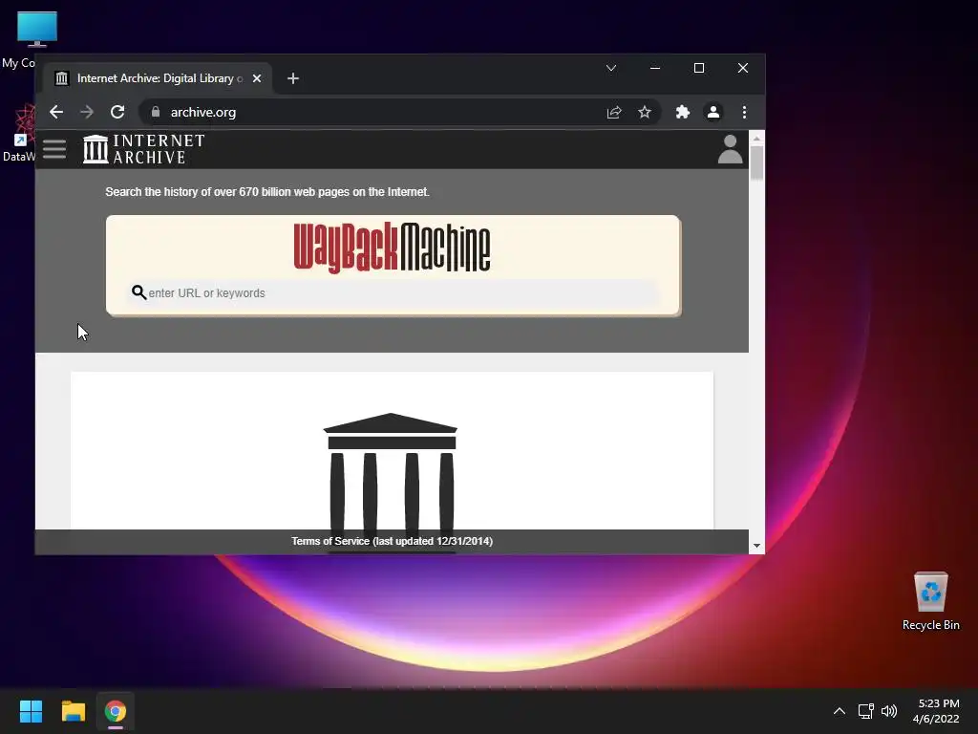This screenshot has height=734, width=978.
Task: Show hidden system tray icons
Action: click(839, 711)
